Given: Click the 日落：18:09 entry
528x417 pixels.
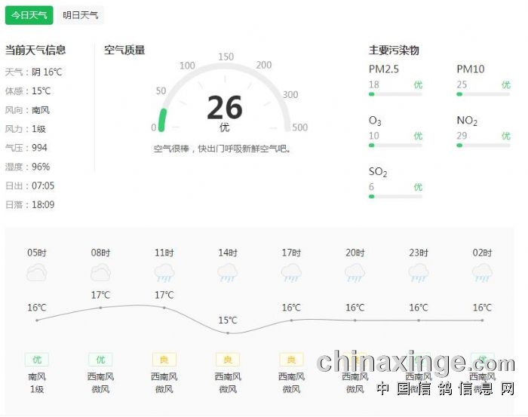Looking at the screenshot, I should (x=30, y=204).
